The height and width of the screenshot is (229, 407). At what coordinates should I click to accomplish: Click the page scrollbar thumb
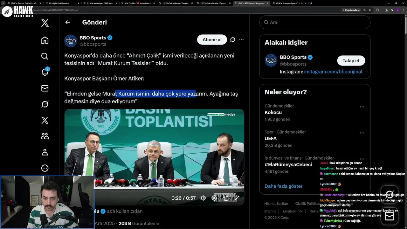405,25
